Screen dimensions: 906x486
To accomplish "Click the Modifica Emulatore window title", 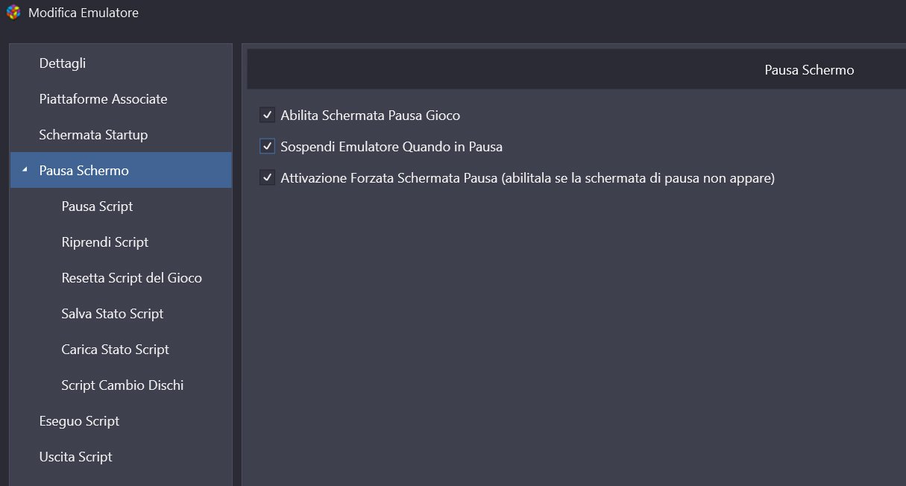I will 84,13.
